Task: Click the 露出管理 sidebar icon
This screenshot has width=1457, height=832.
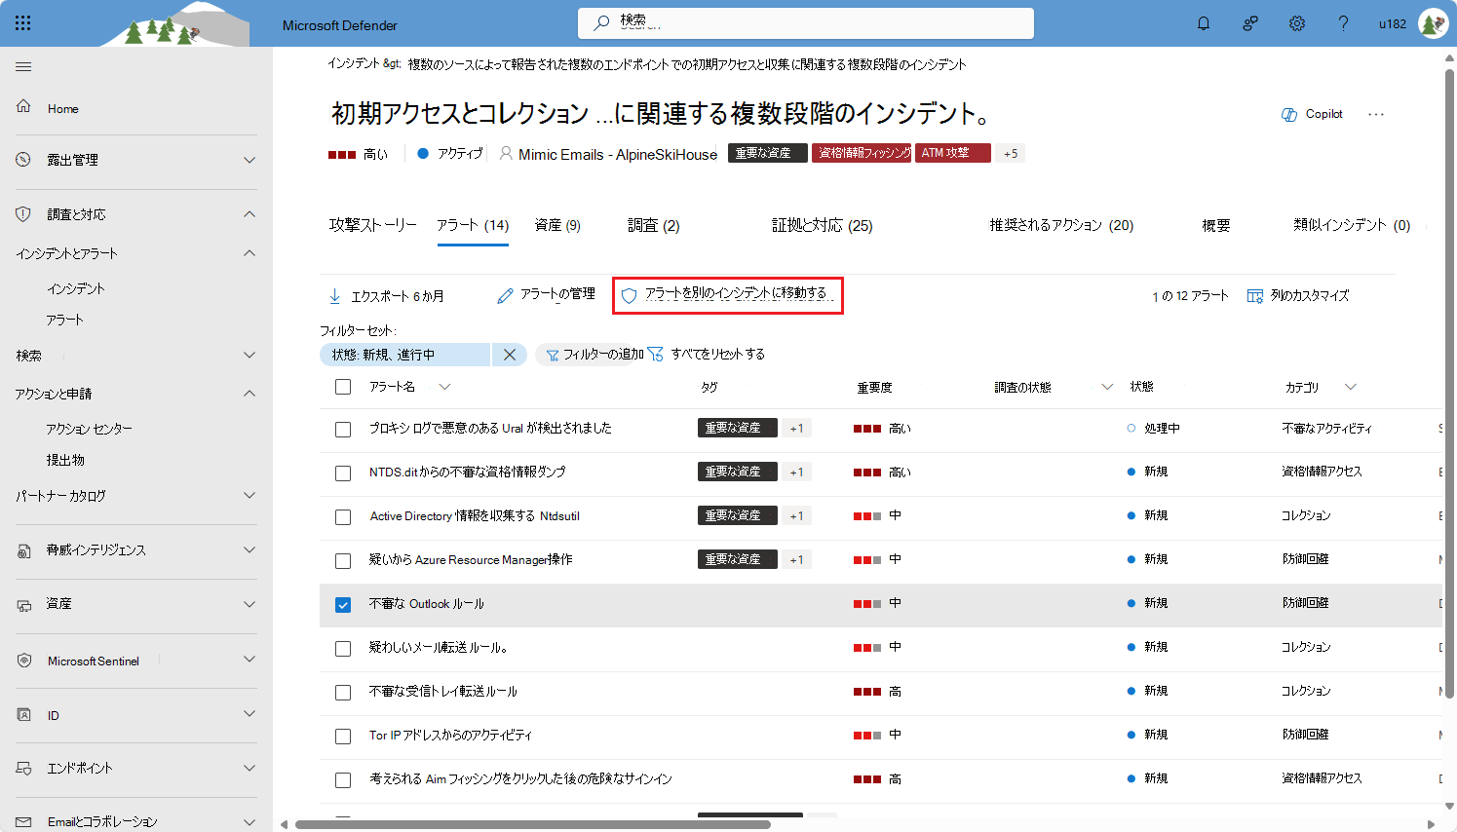Action: pyautogui.click(x=23, y=159)
